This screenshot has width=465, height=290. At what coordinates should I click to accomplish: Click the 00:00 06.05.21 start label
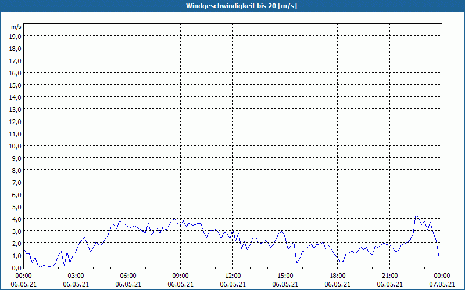click(x=24, y=280)
